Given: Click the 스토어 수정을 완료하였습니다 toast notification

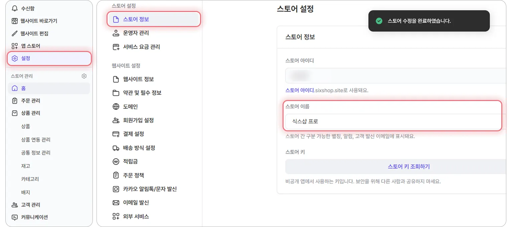Looking at the screenshot, I should click(429, 21).
